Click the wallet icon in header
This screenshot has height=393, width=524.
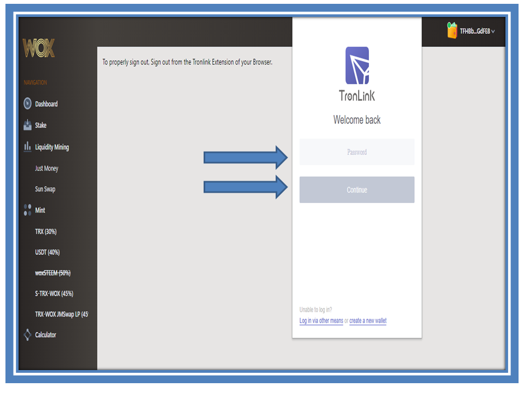[452, 31]
